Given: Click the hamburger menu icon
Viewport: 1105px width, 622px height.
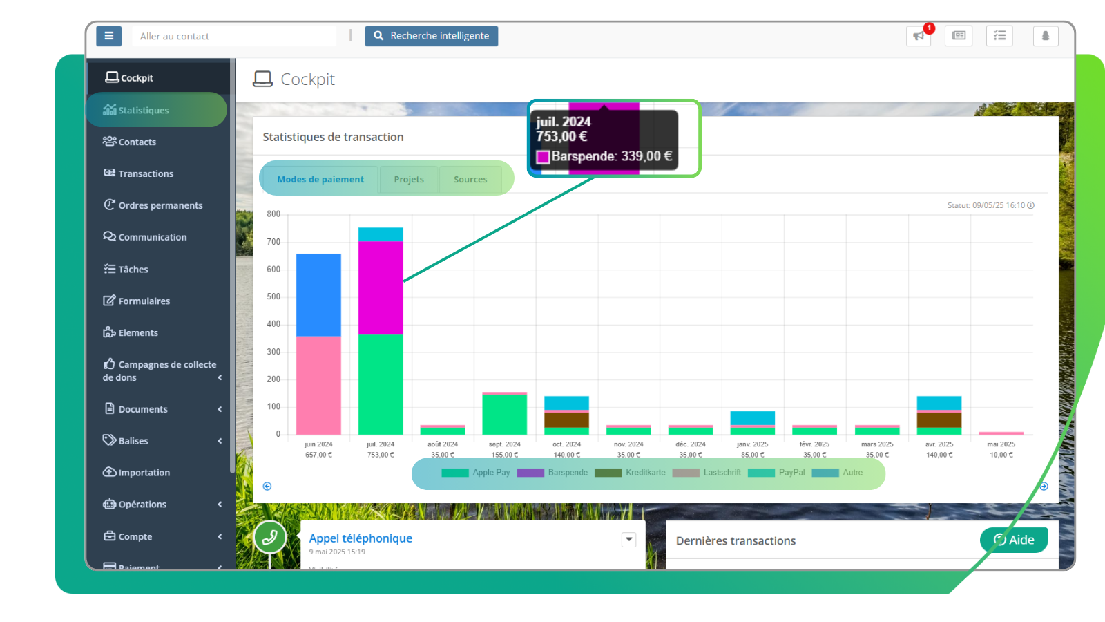Looking at the screenshot, I should (108, 36).
